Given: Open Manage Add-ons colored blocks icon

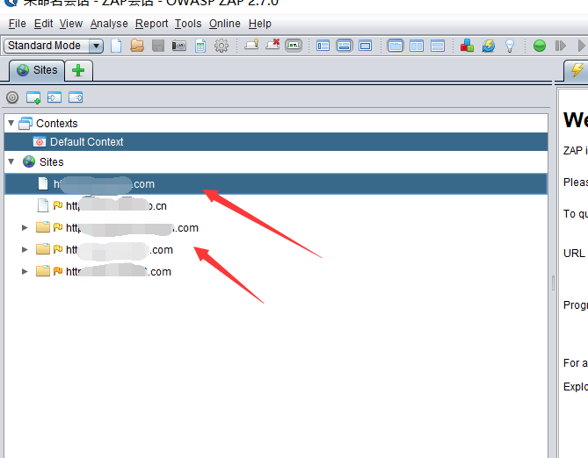Looking at the screenshot, I should point(467,46).
